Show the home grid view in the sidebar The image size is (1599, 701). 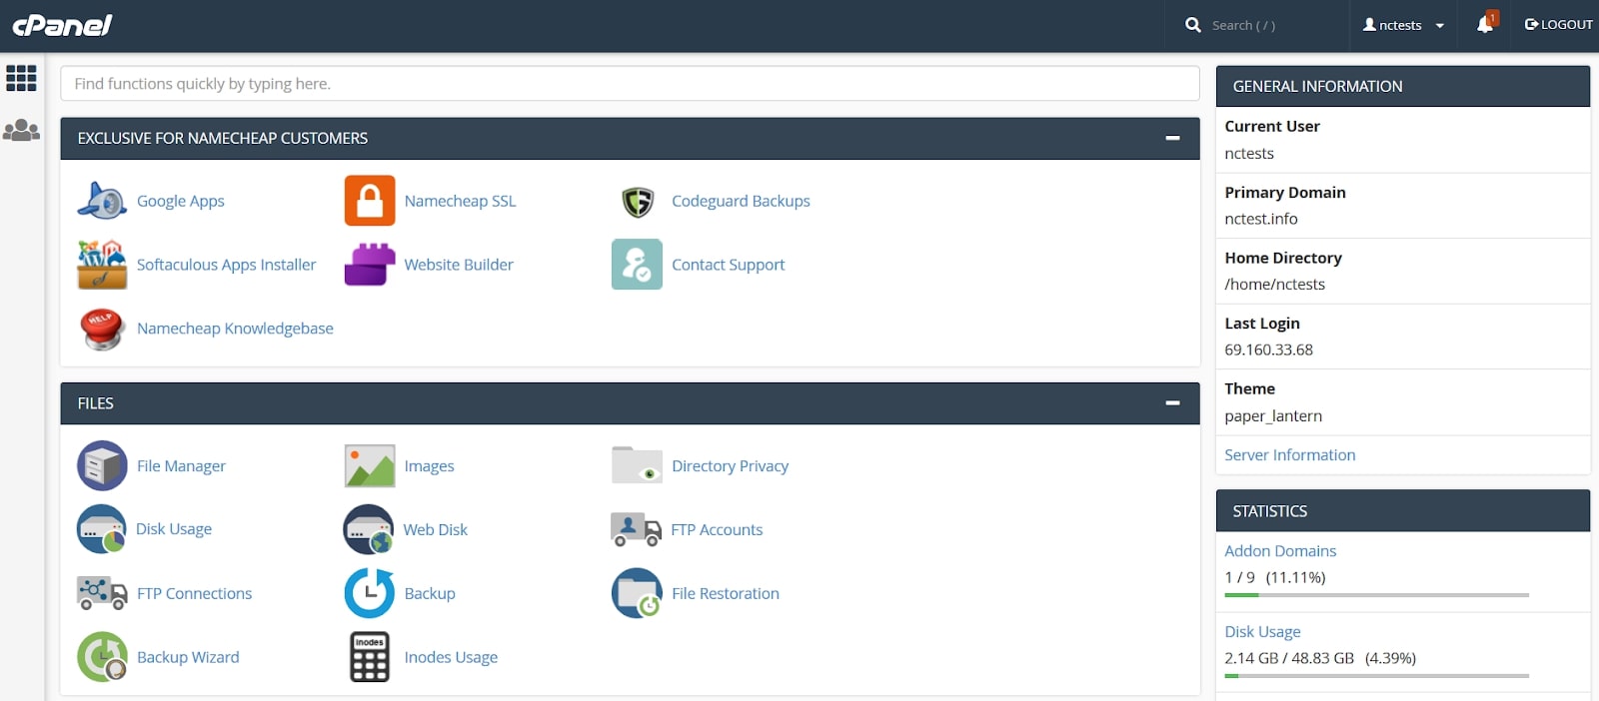[21, 78]
